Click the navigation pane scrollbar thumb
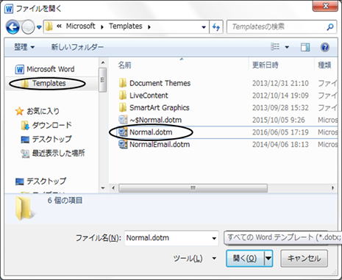 [x=103, y=80]
